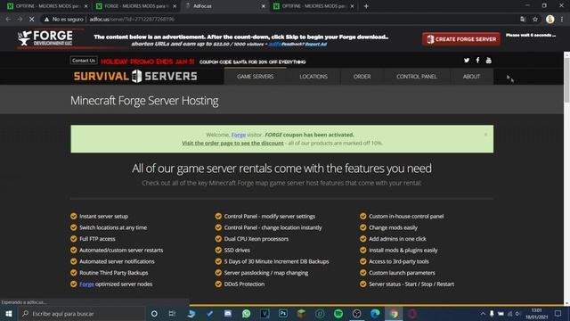This screenshot has height=321, width=570.
Task: Switch to the first OPTIFINE tab
Action: [x=46, y=6]
